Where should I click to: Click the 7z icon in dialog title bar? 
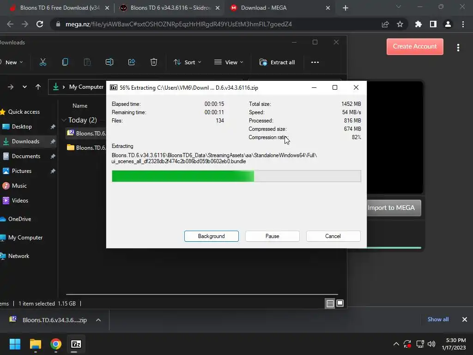(114, 87)
